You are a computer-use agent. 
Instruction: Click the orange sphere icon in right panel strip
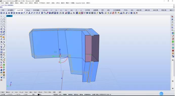173,53
